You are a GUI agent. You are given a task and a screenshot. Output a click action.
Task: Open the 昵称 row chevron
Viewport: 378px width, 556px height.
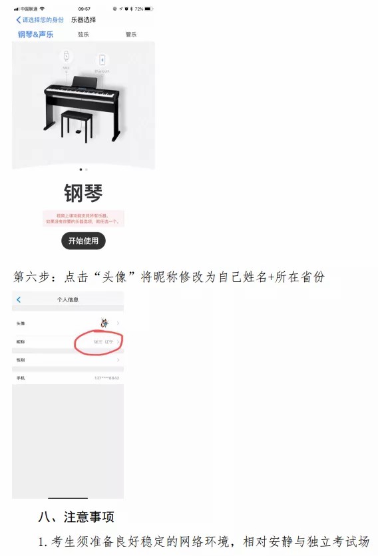118,342
